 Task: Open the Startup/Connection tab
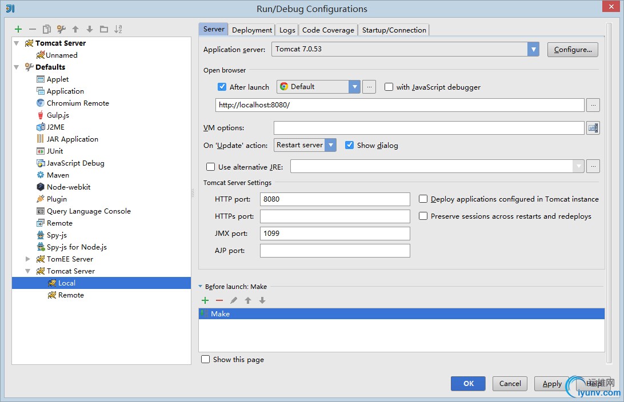click(x=394, y=30)
